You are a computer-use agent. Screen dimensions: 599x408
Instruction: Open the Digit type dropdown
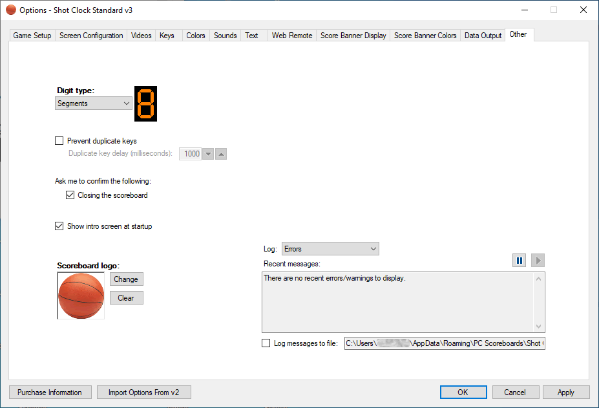coord(94,103)
